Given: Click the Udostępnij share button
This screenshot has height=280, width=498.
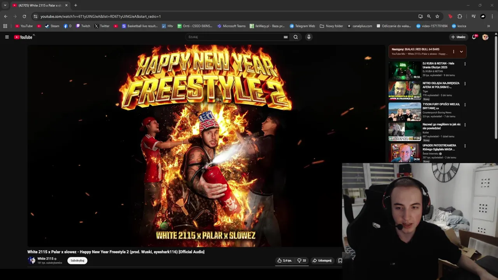Looking at the screenshot, I should 322,261.
